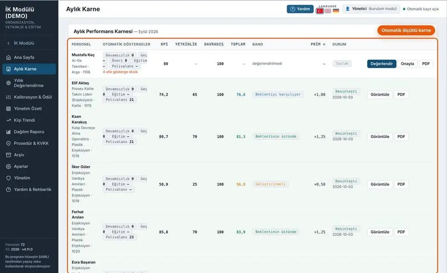Click Görüntüle for İlker Güler

[380, 185]
